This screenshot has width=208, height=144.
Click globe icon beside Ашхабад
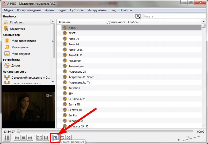tap(65, 88)
